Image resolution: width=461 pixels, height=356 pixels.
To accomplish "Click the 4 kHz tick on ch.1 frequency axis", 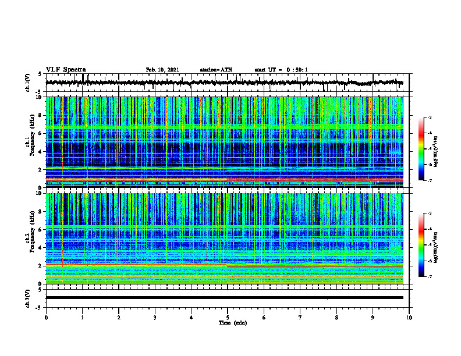I will [41, 152].
